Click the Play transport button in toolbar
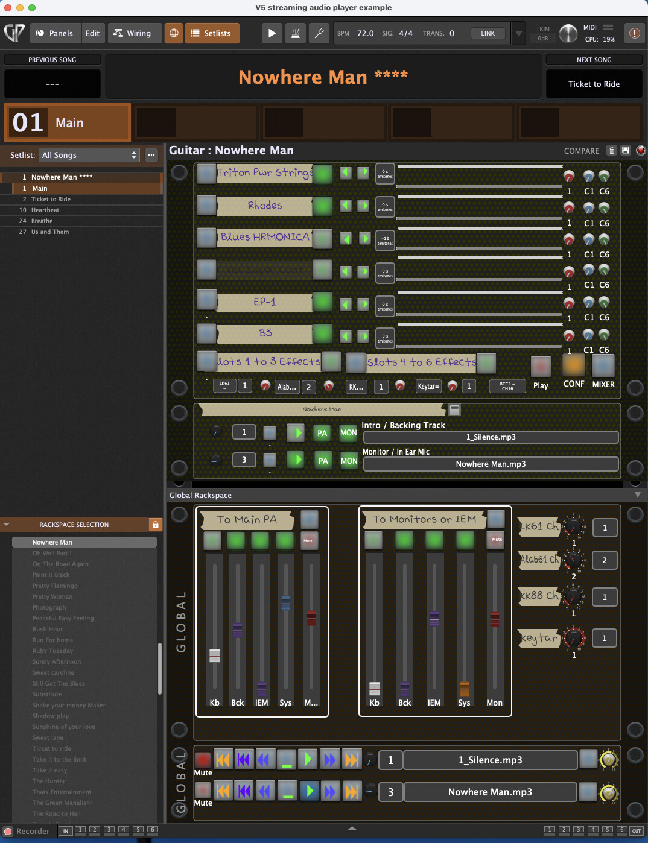The height and width of the screenshot is (843, 648). pos(272,33)
